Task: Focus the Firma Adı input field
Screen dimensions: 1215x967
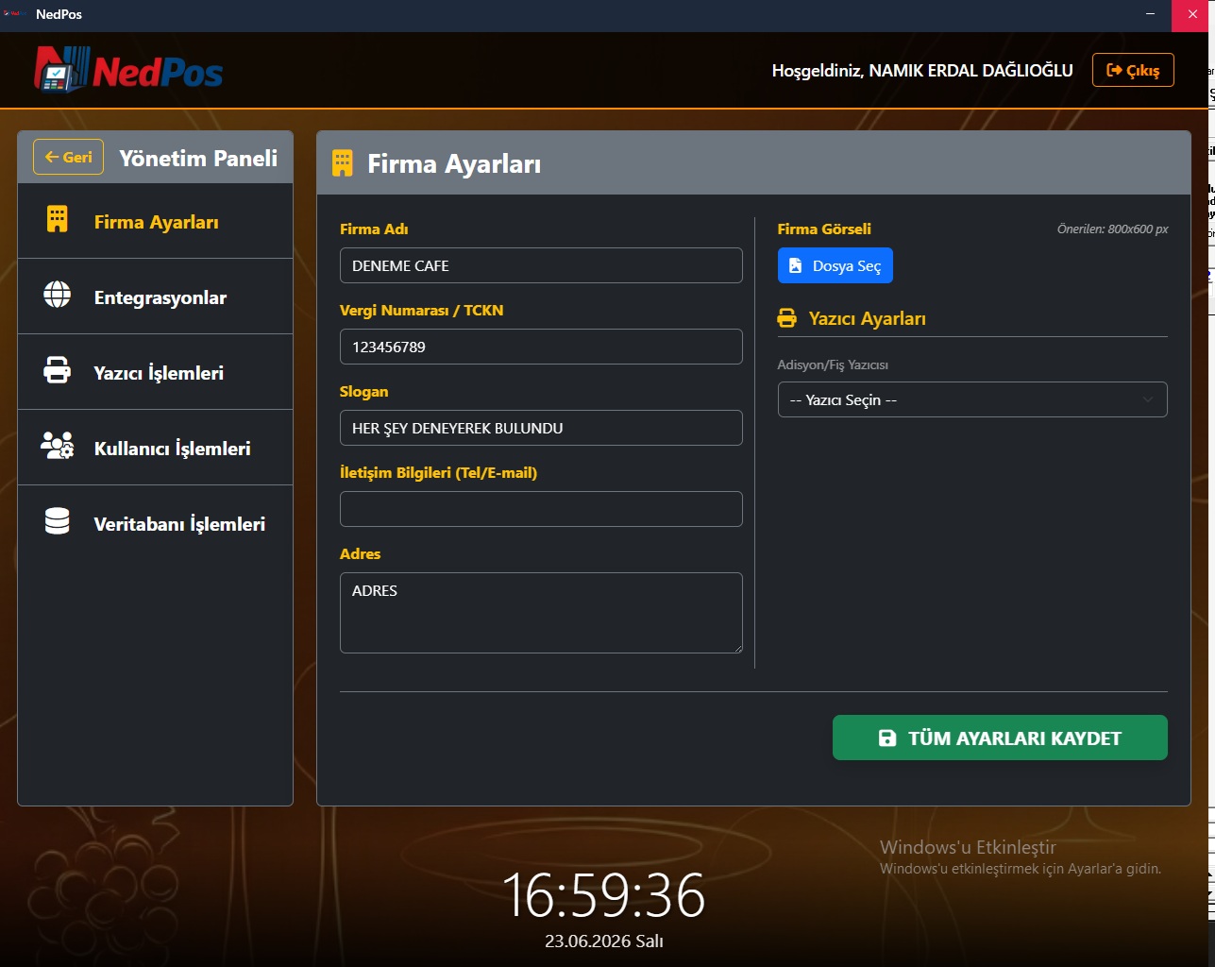Action: pyautogui.click(x=541, y=265)
